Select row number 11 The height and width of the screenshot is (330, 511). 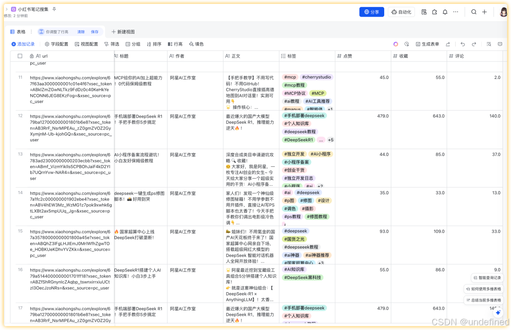(x=20, y=78)
